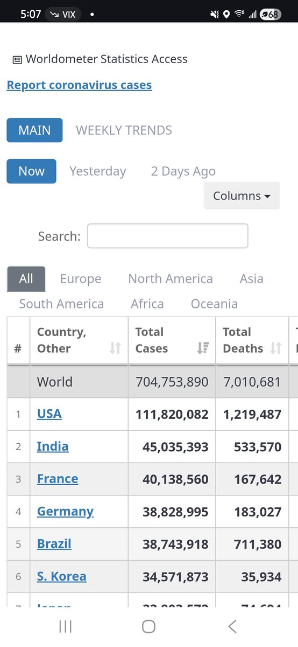Open the S. Korea country link
This screenshot has width=298, height=647.
(x=61, y=576)
